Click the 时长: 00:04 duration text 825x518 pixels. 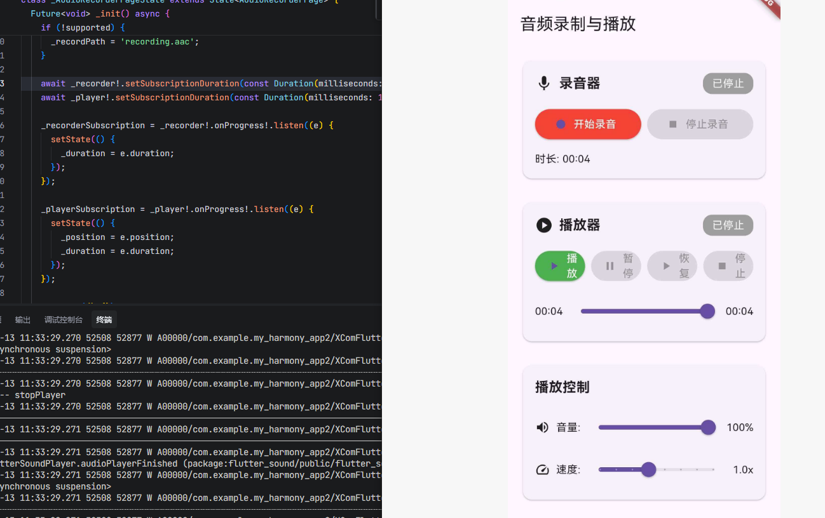point(562,159)
